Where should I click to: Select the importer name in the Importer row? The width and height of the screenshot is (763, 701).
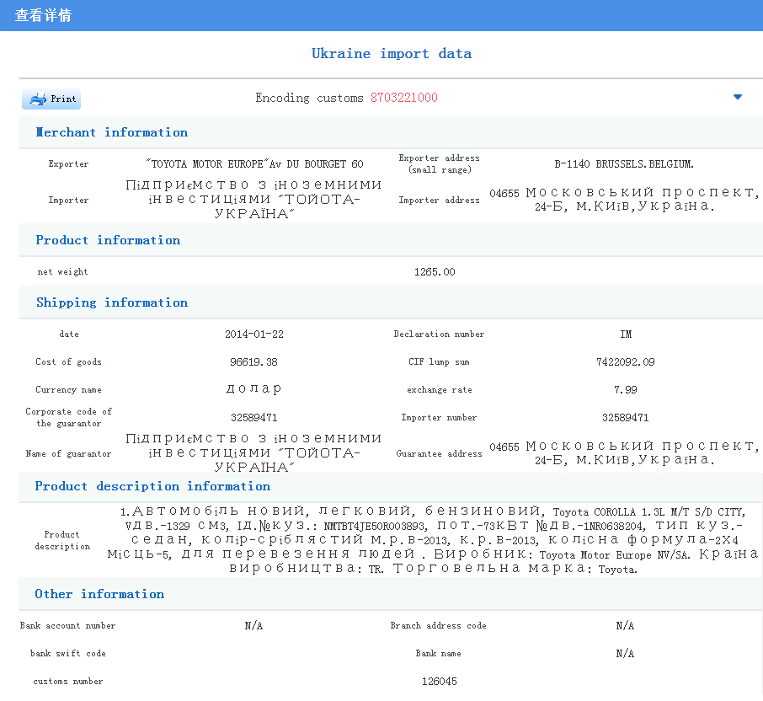(253, 199)
